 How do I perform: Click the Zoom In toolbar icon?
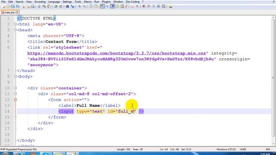[80, 6]
